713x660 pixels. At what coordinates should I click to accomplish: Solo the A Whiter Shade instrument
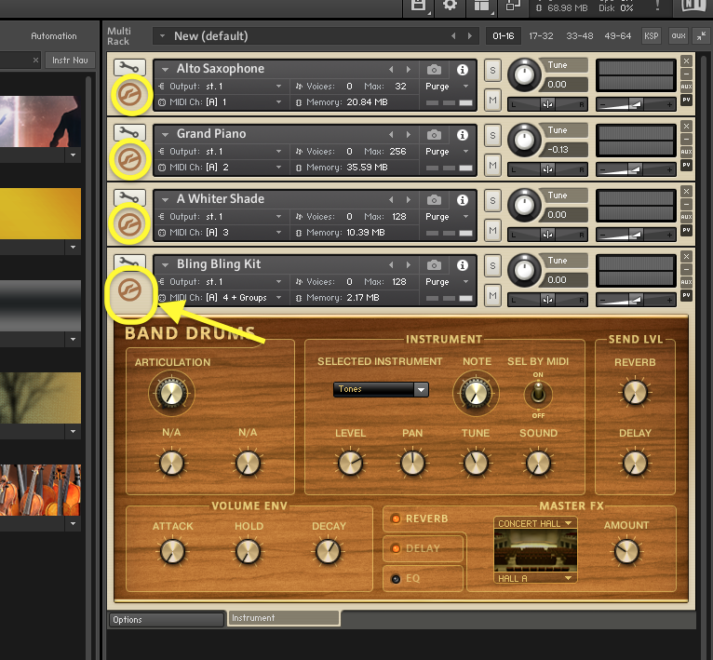tap(492, 201)
